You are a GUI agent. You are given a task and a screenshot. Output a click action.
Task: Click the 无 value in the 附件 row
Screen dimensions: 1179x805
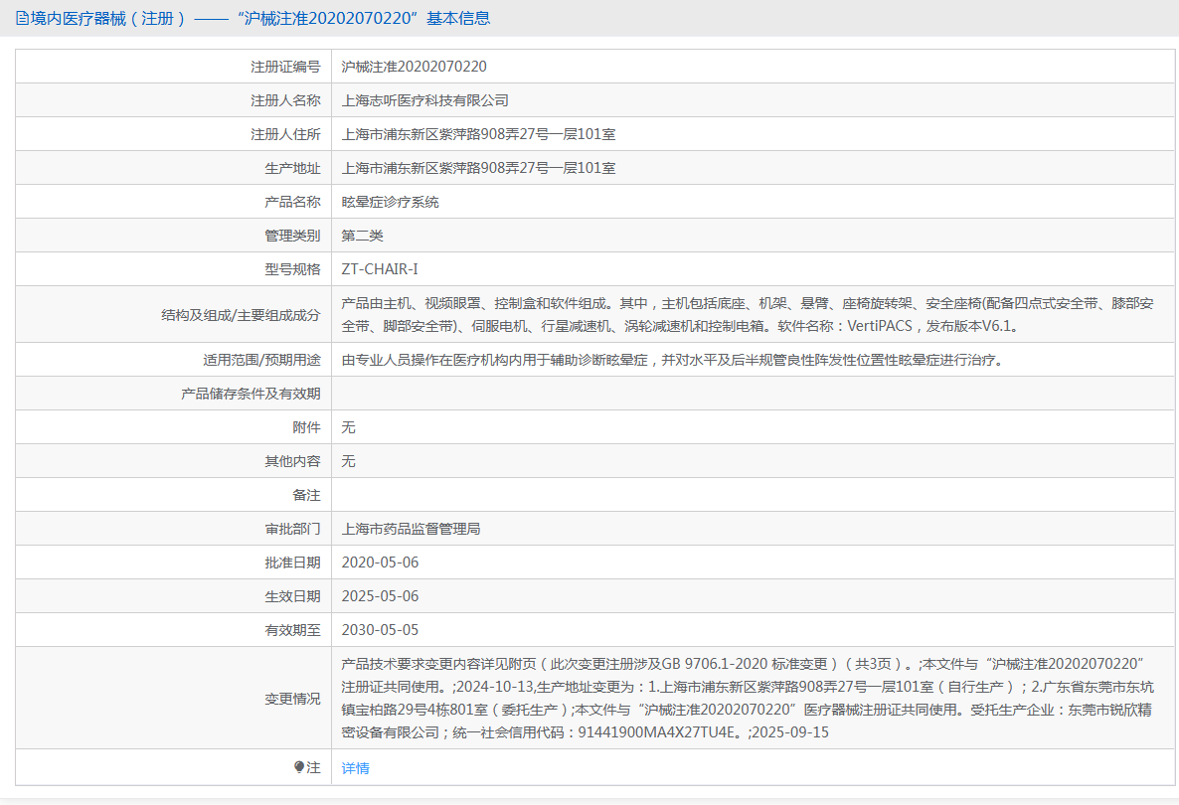(348, 427)
